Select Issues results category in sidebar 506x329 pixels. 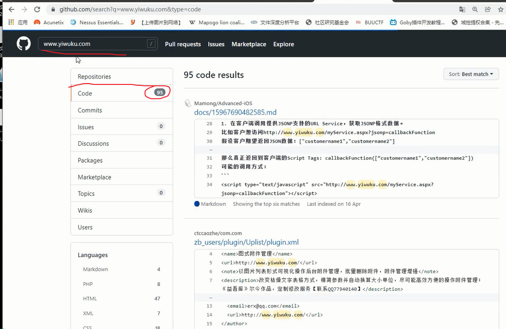(122, 127)
